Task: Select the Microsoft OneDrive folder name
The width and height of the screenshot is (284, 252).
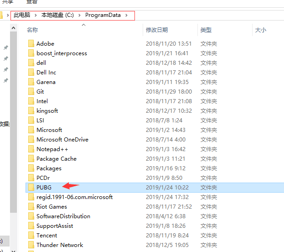Action: pyautogui.click(x=62, y=140)
